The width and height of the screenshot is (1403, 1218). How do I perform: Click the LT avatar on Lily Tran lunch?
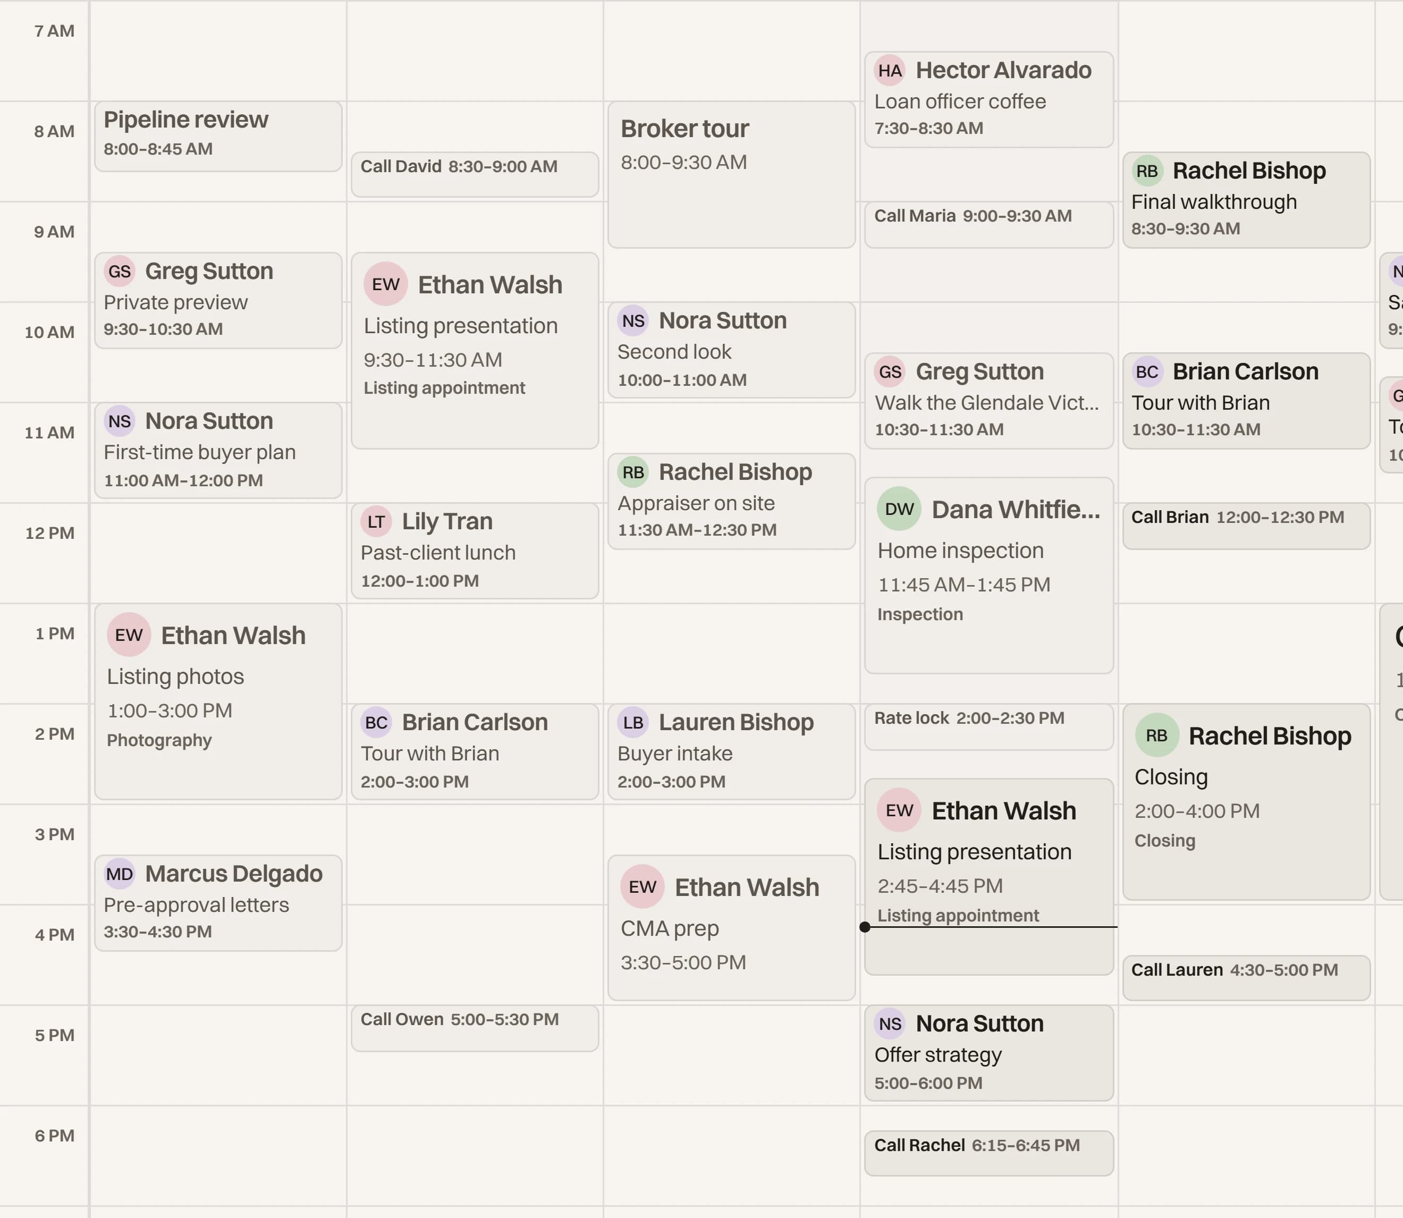coord(376,521)
